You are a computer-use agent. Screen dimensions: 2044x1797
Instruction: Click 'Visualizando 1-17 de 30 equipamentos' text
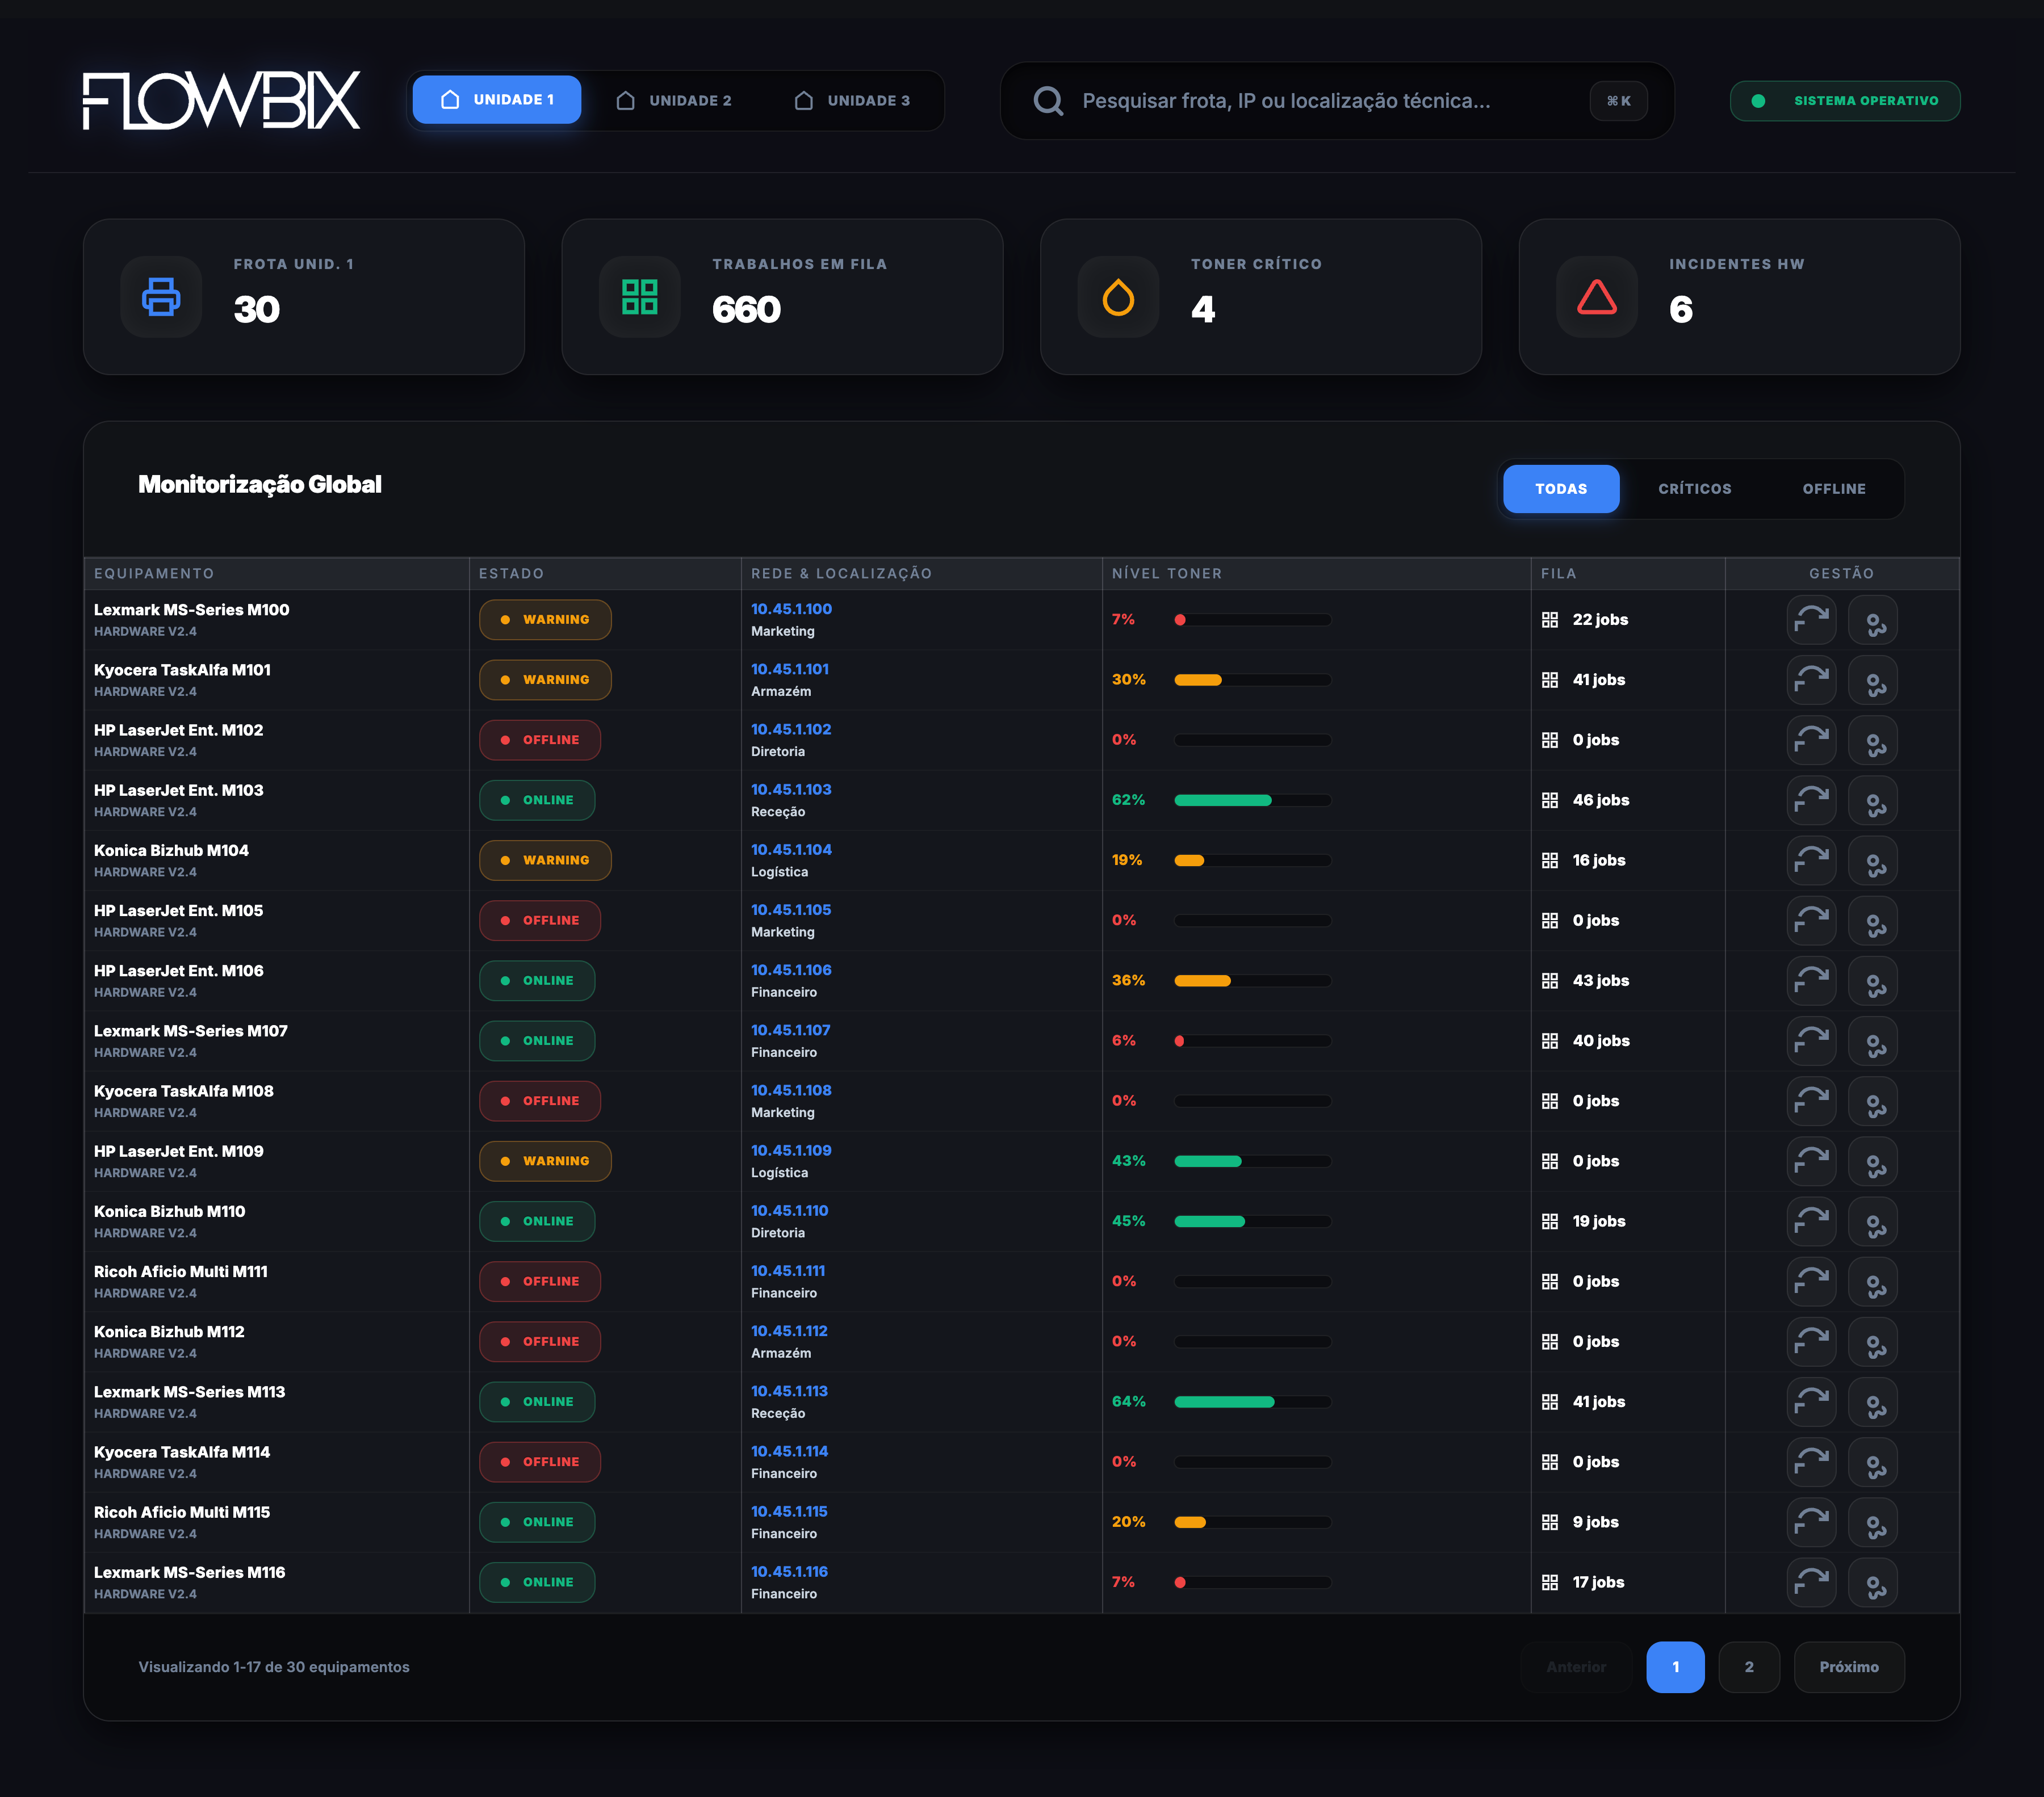274,1667
